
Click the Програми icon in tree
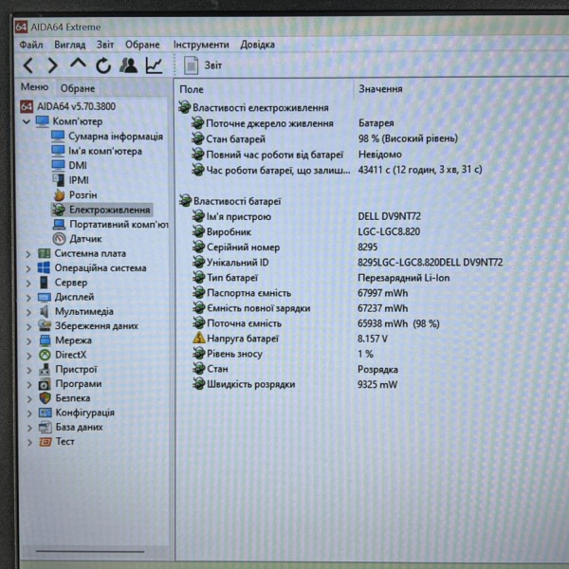click(45, 384)
